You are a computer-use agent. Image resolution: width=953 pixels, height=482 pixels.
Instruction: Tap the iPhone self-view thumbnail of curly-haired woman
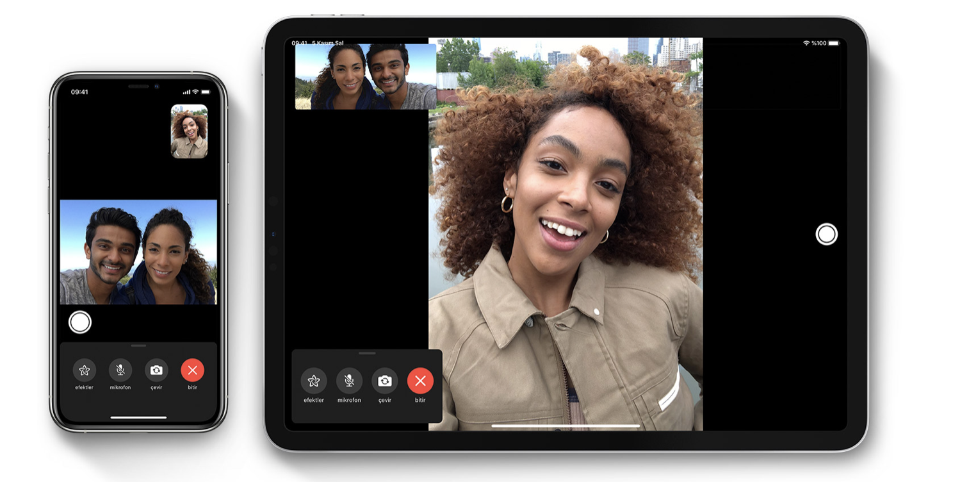coord(189,131)
